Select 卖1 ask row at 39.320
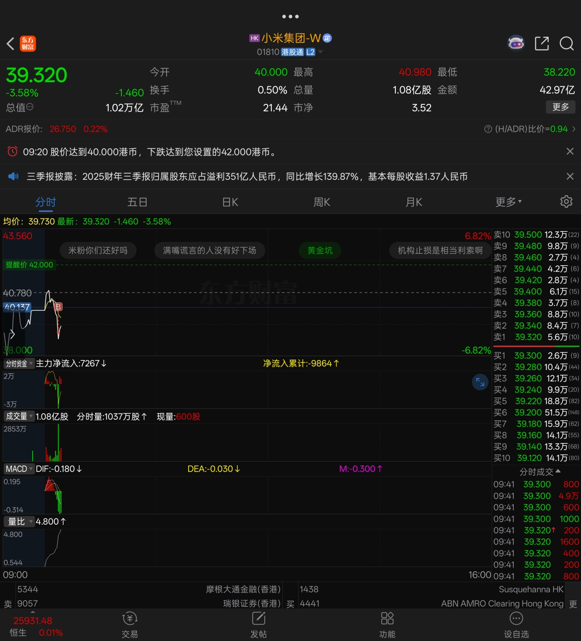Screen dimensions: 581x641 (x=537, y=337)
